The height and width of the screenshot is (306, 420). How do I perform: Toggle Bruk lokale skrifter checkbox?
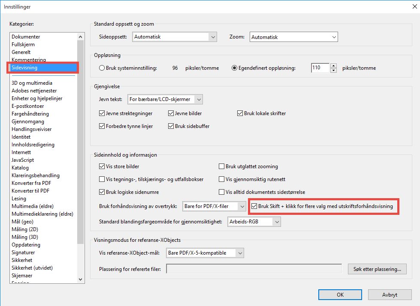(240, 113)
